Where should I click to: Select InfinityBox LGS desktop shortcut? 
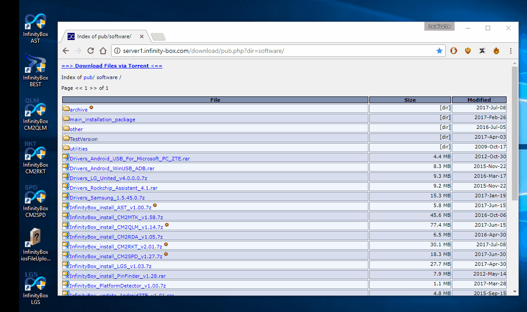(35, 288)
